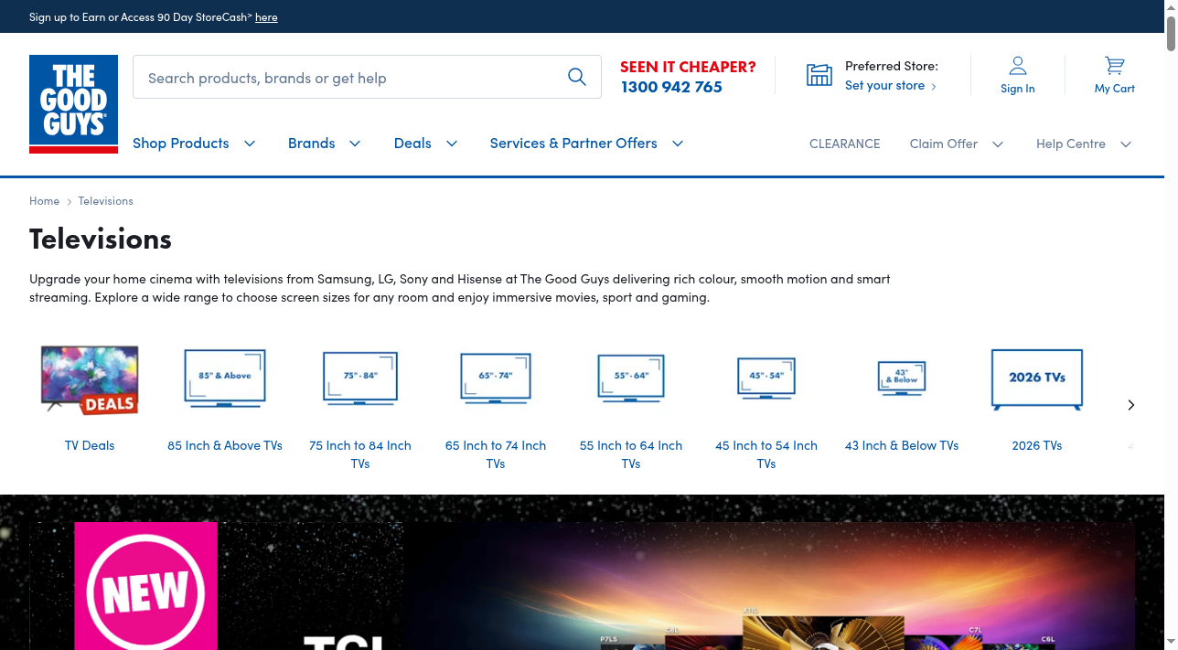Open the TV Deals category image
This screenshot has width=1178, height=650.
[x=90, y=379]
